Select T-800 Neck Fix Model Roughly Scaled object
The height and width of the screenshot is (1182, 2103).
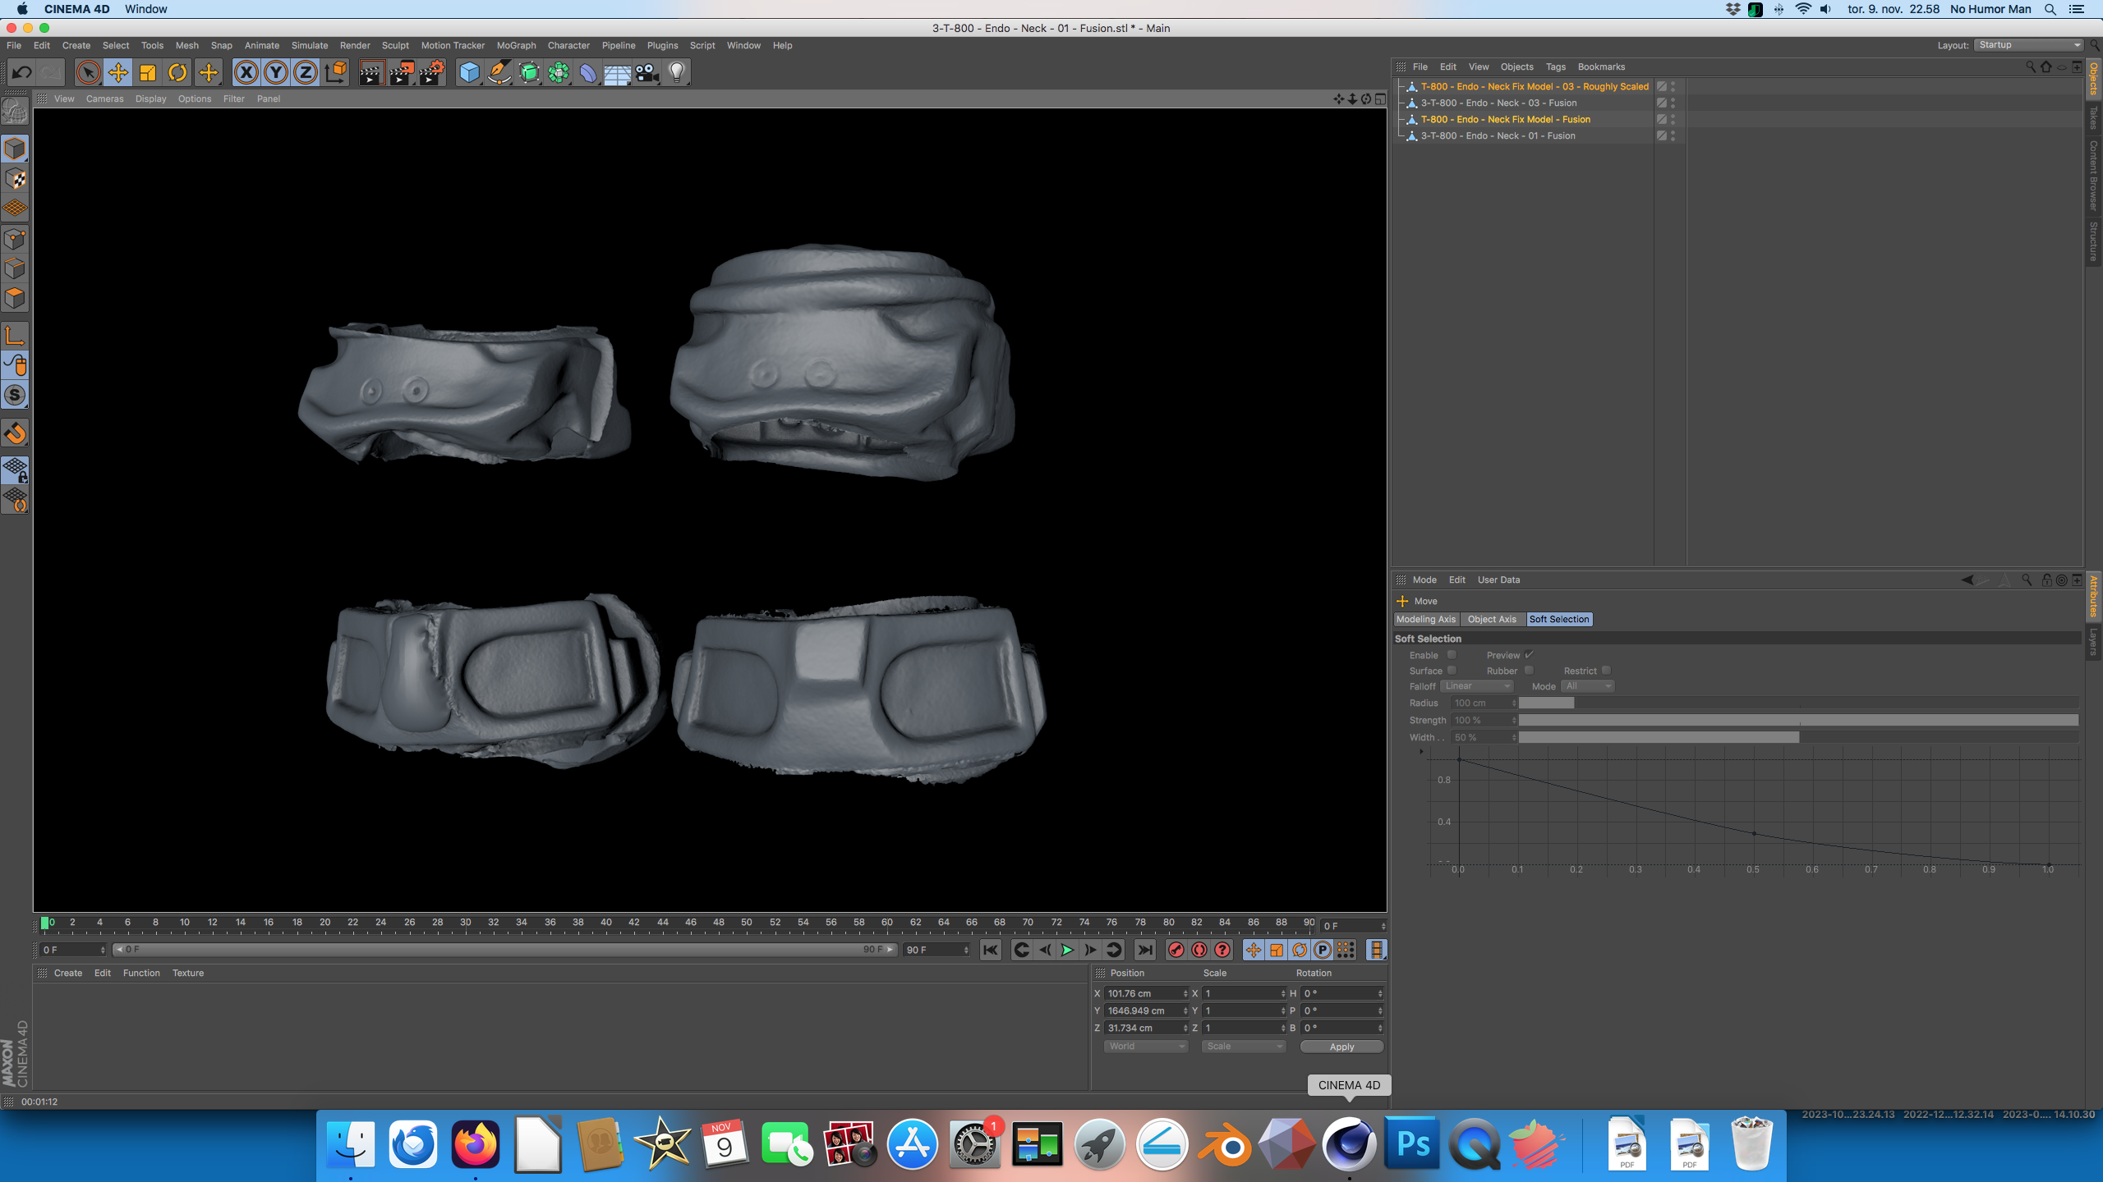click(x=1535, y=86)
